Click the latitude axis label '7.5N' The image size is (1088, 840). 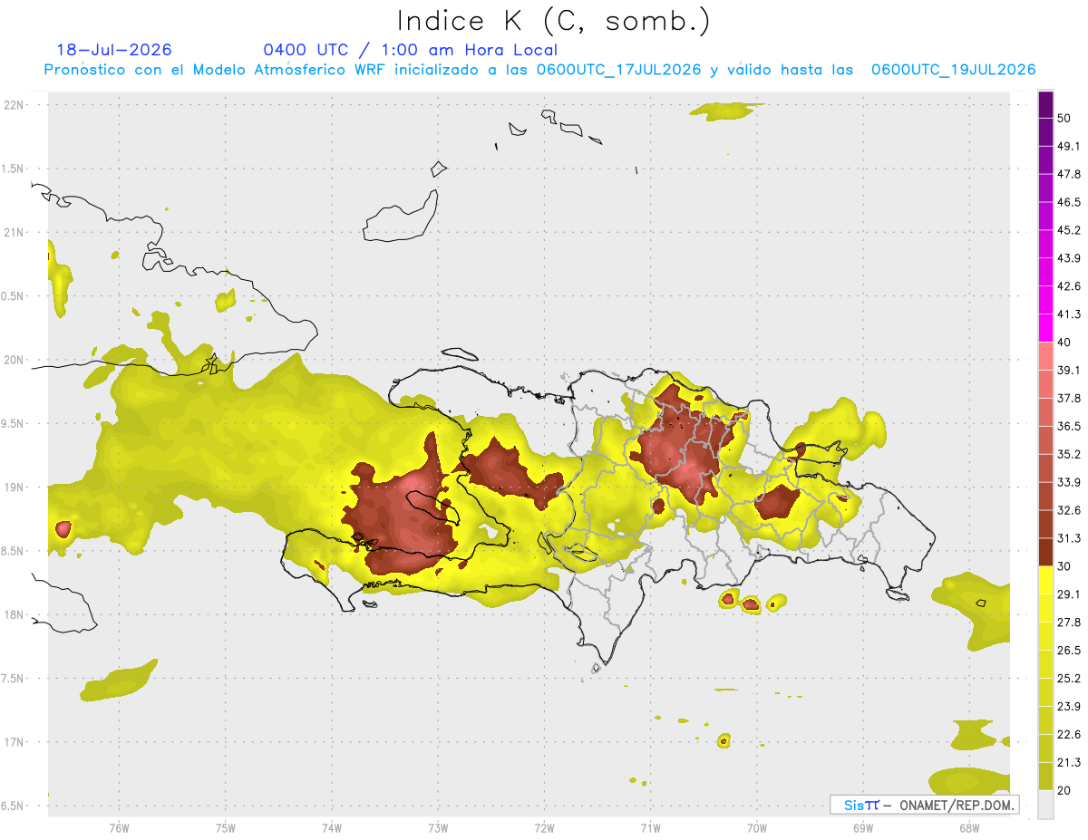14,679
